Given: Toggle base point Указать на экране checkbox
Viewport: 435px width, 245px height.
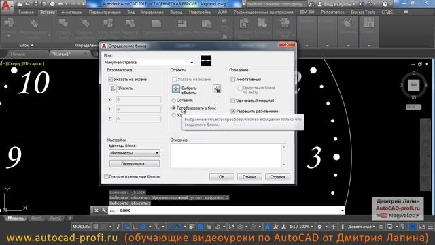Looking at the screenshot, I should coord(110,79).
